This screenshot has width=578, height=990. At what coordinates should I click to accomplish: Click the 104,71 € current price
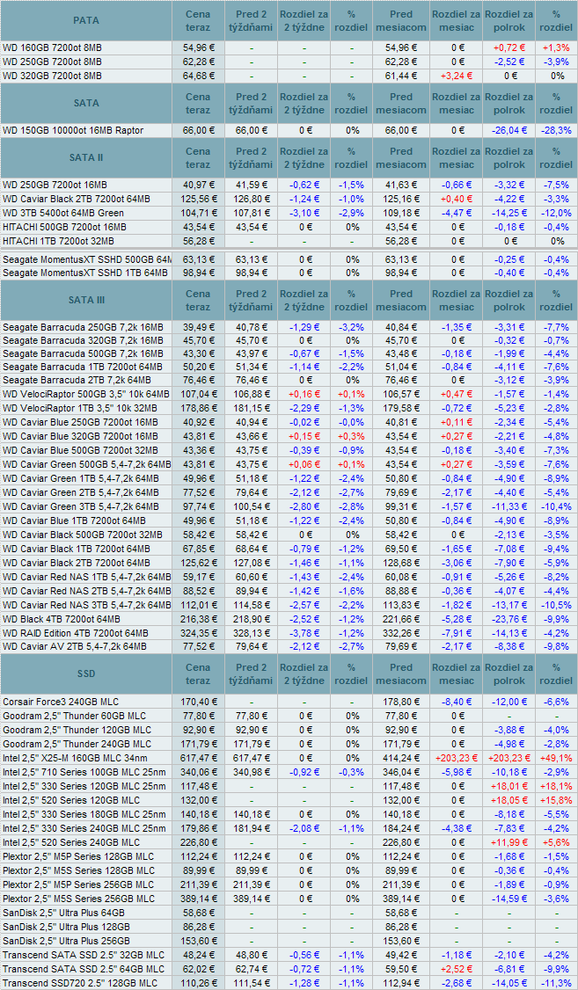coord(198,213)
